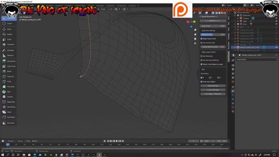Hide the Camera object in outliner
The width and height of the screenshot is (279, 157).
276,18
